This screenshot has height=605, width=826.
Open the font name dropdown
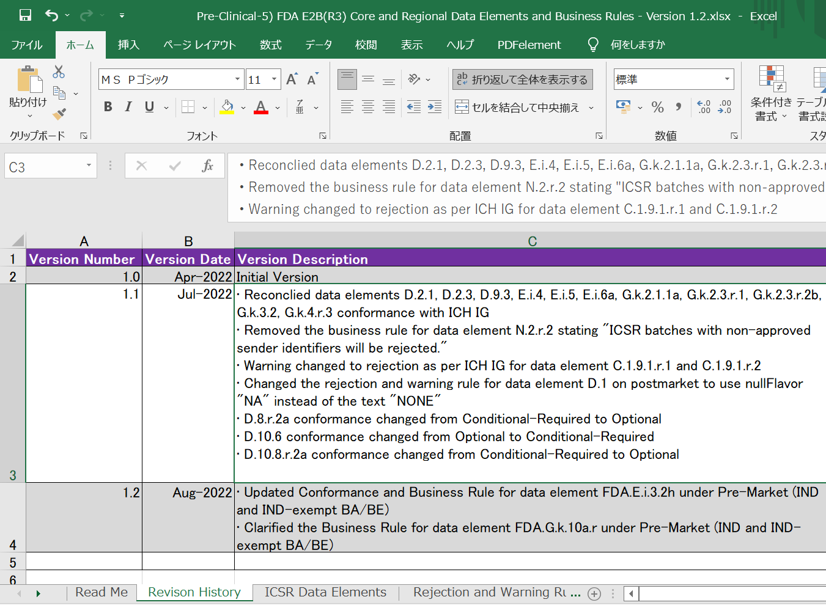(237, 79)
